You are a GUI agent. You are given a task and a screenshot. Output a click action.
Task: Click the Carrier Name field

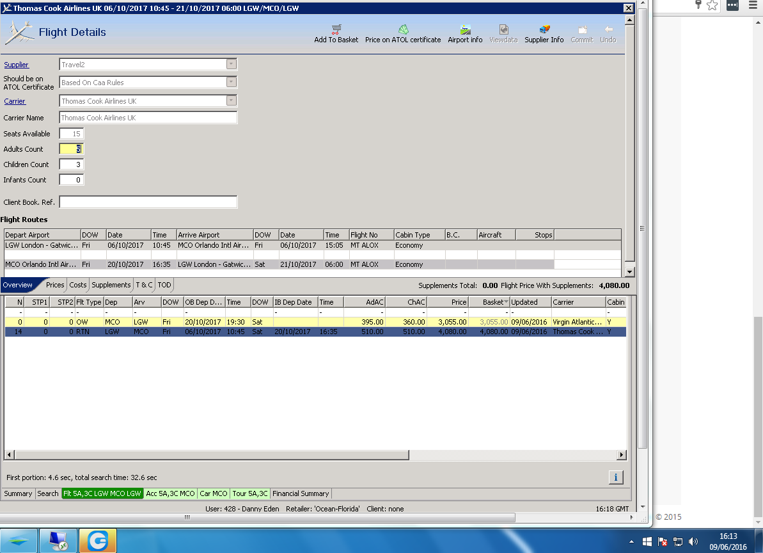pyautogui.click(x=148, y=118)
